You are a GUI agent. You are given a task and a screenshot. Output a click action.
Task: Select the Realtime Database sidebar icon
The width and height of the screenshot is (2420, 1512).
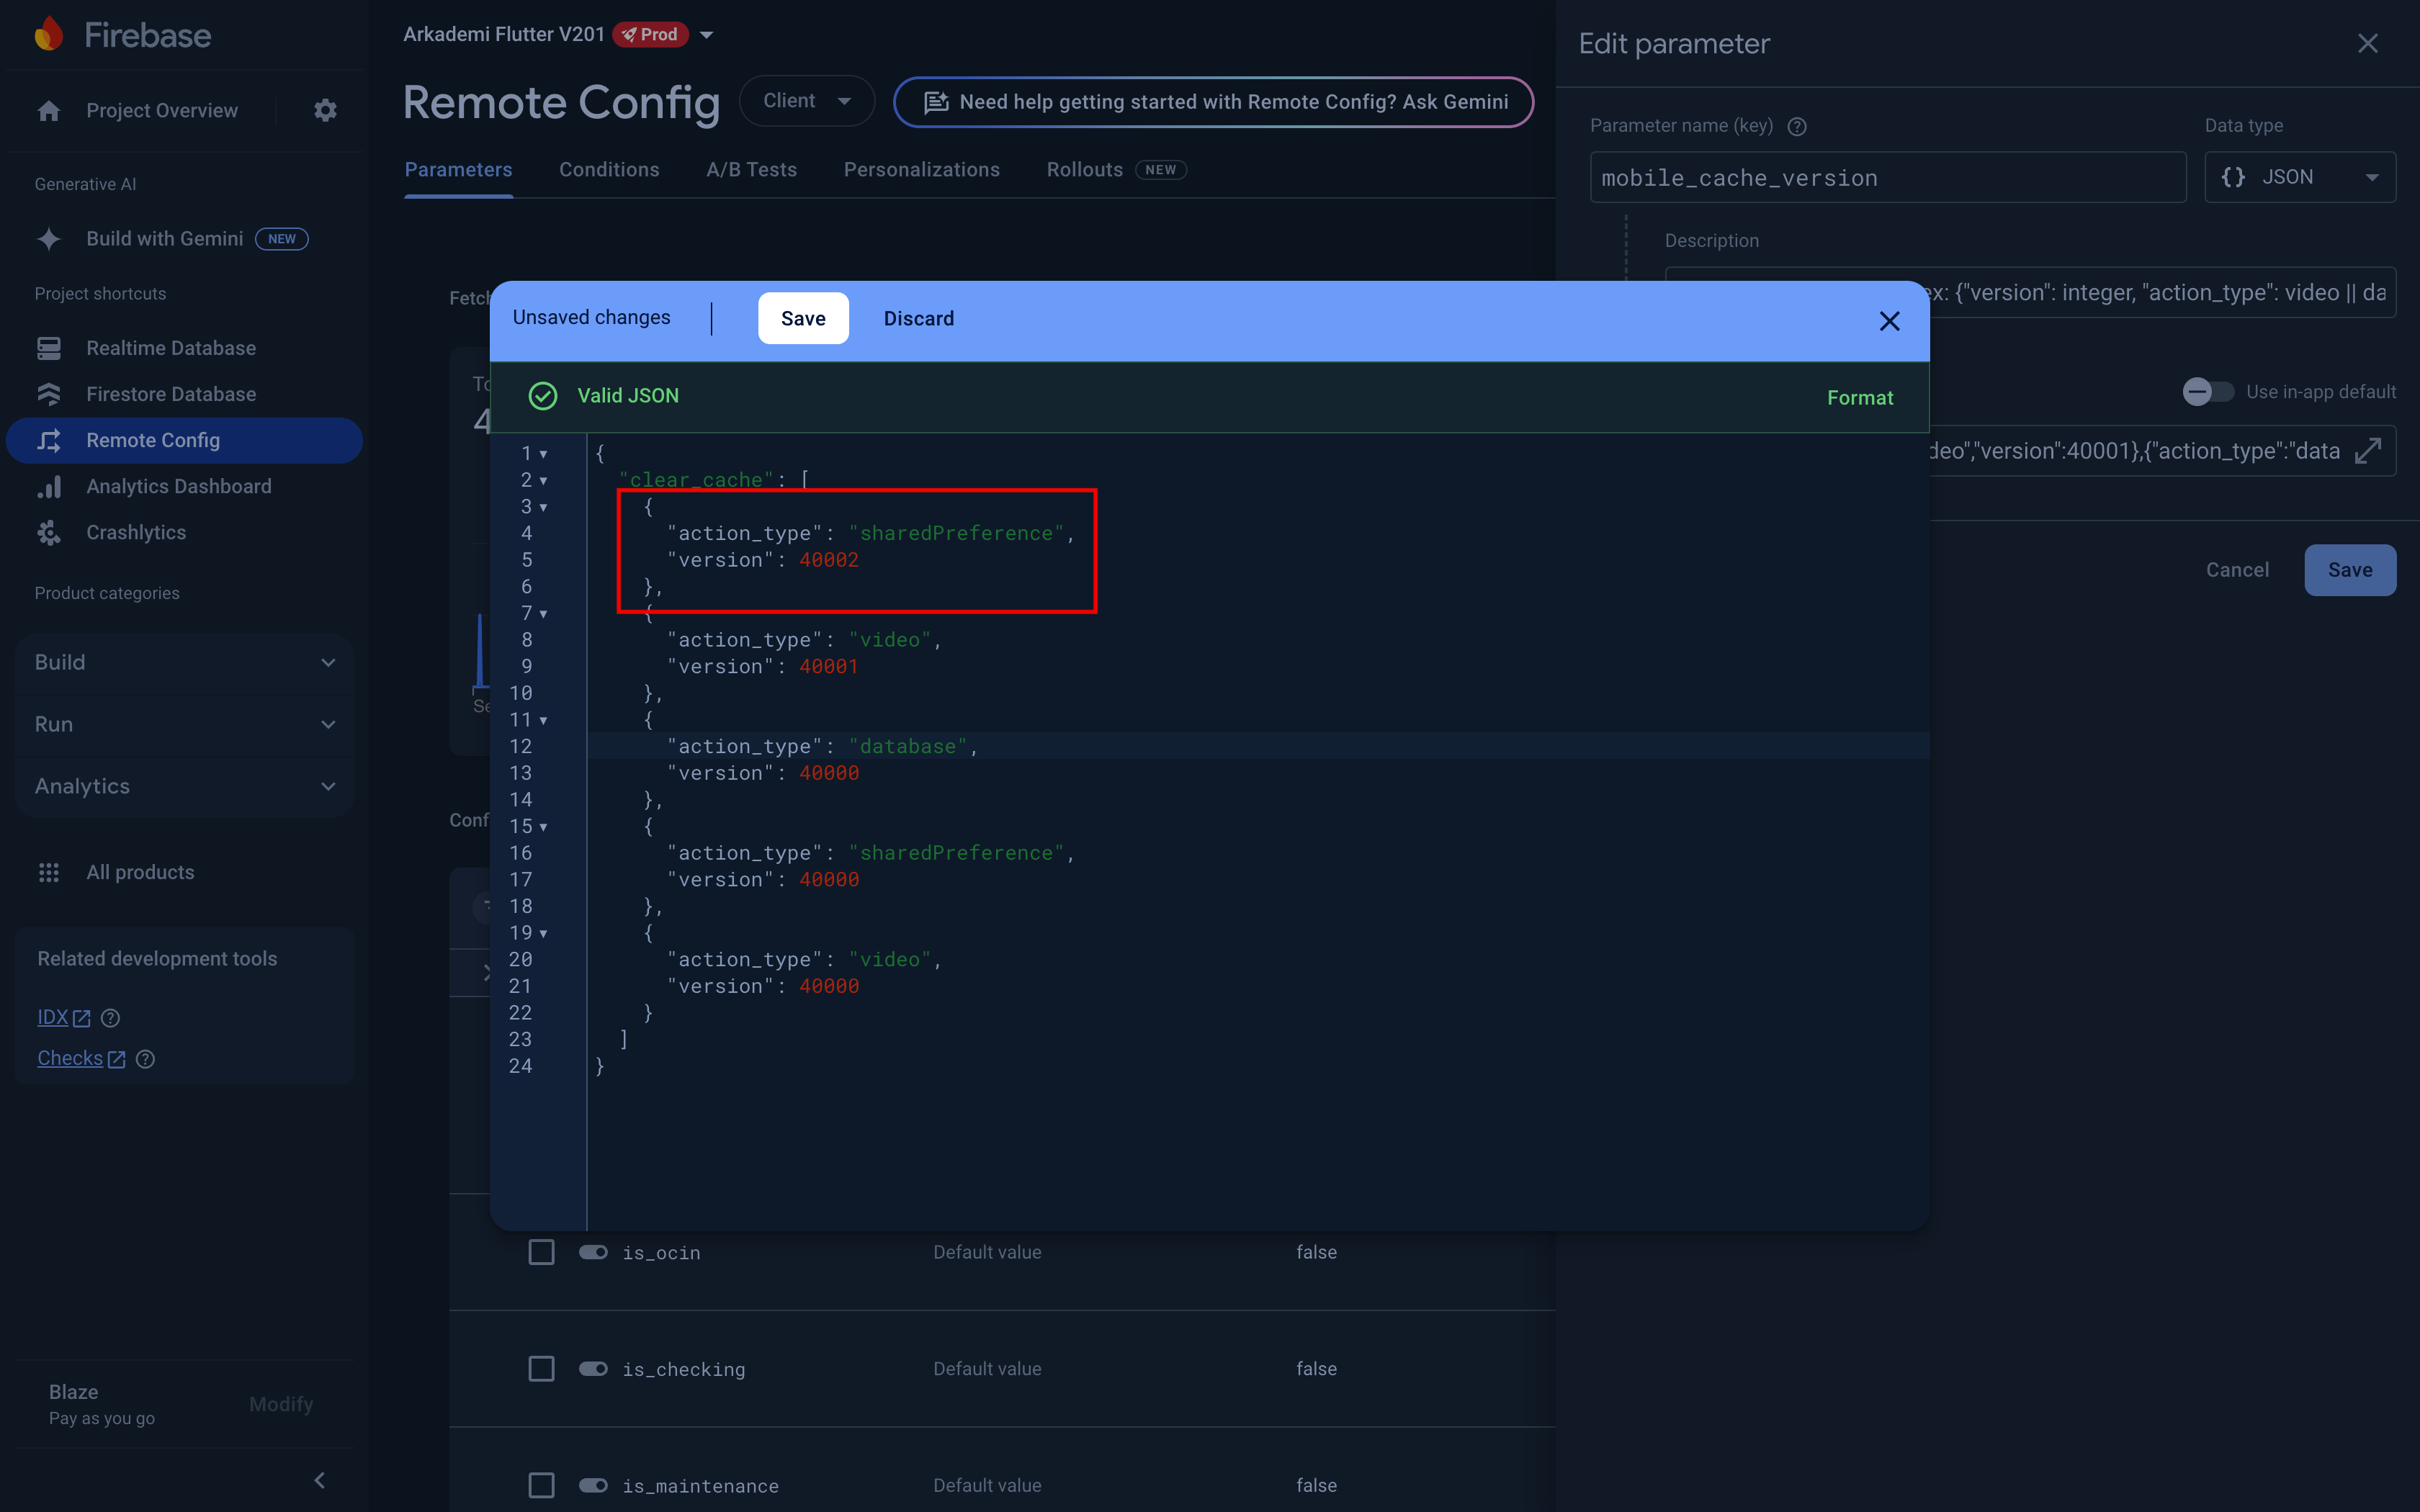tap(49, 347)
